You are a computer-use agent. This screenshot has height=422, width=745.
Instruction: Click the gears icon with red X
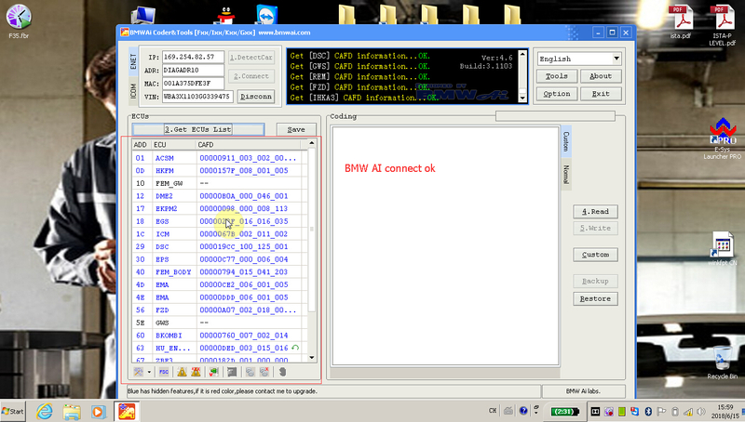coord(264,372)
